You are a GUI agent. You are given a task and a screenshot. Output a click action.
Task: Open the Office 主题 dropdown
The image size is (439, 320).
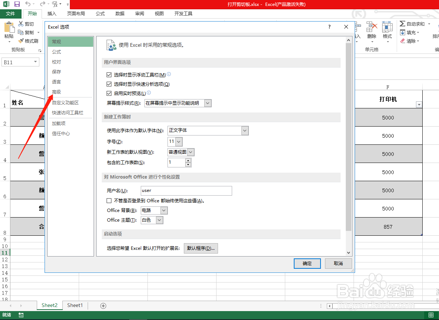pyautogui.click(x=160, y=220)
